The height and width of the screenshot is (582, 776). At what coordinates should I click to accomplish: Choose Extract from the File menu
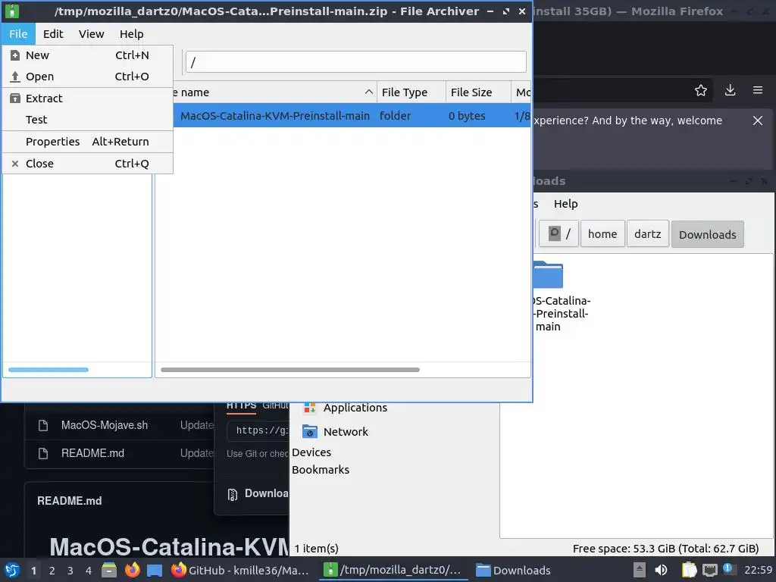click(88, 99)
